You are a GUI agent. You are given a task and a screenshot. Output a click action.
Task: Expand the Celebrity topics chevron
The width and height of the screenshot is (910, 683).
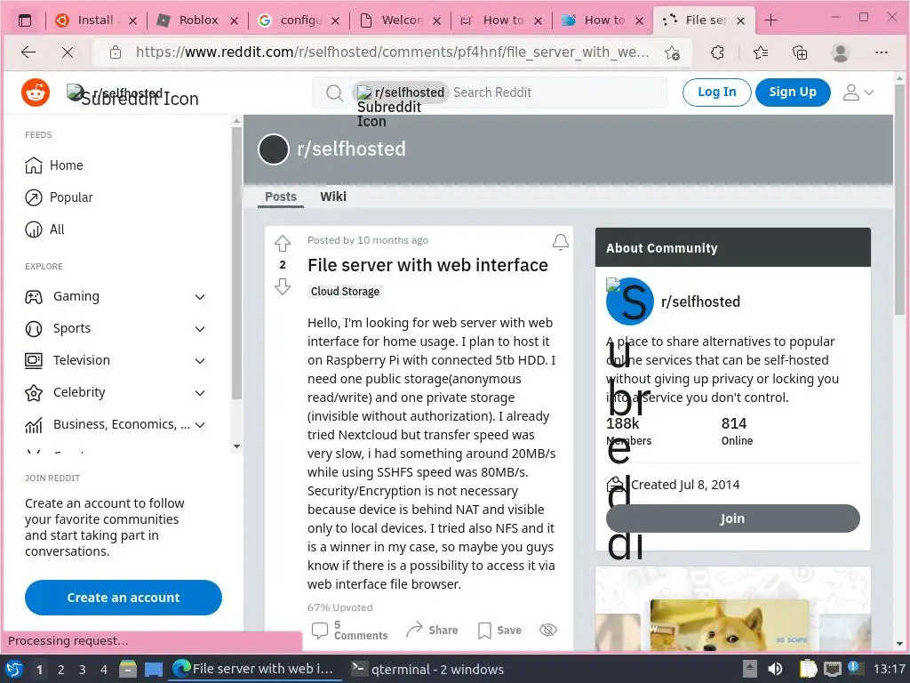tap(200, 392)
